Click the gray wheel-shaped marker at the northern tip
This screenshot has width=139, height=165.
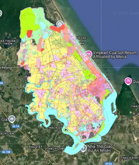point(60,24)
